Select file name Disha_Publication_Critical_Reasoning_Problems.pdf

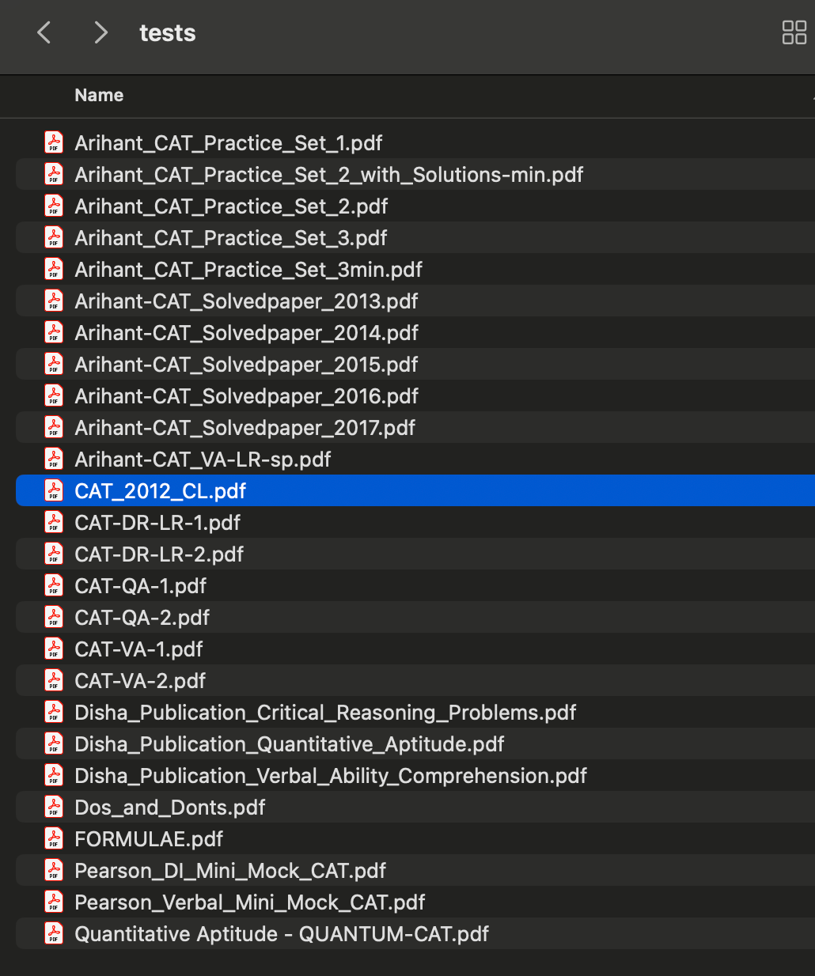[325, 713]
